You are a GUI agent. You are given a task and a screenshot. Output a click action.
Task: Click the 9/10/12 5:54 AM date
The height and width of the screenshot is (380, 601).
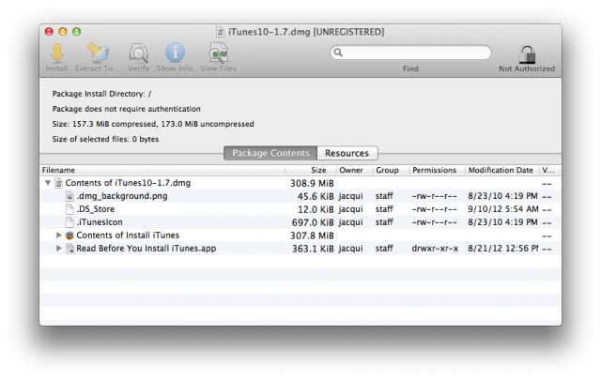(x=503, y=209)
